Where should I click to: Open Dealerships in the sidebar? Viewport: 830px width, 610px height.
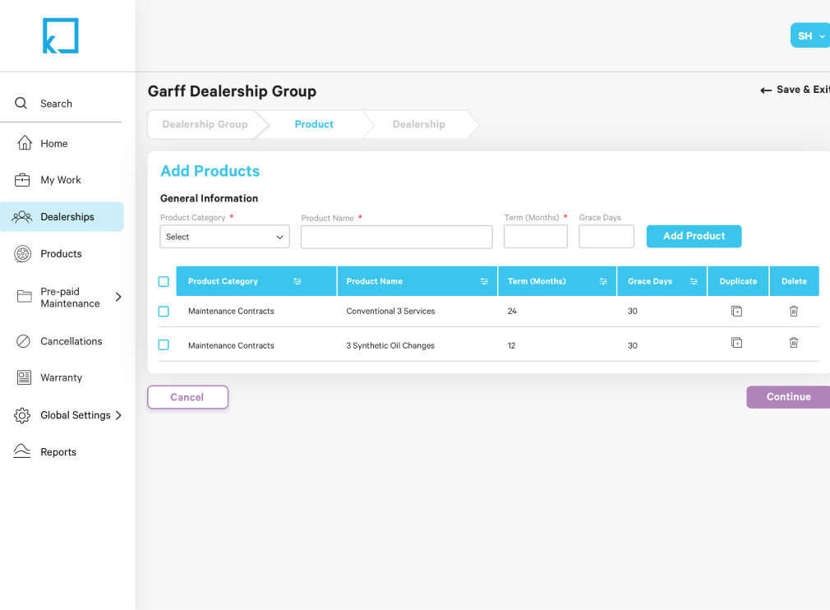pyautogui.click(x=62, y=216)
